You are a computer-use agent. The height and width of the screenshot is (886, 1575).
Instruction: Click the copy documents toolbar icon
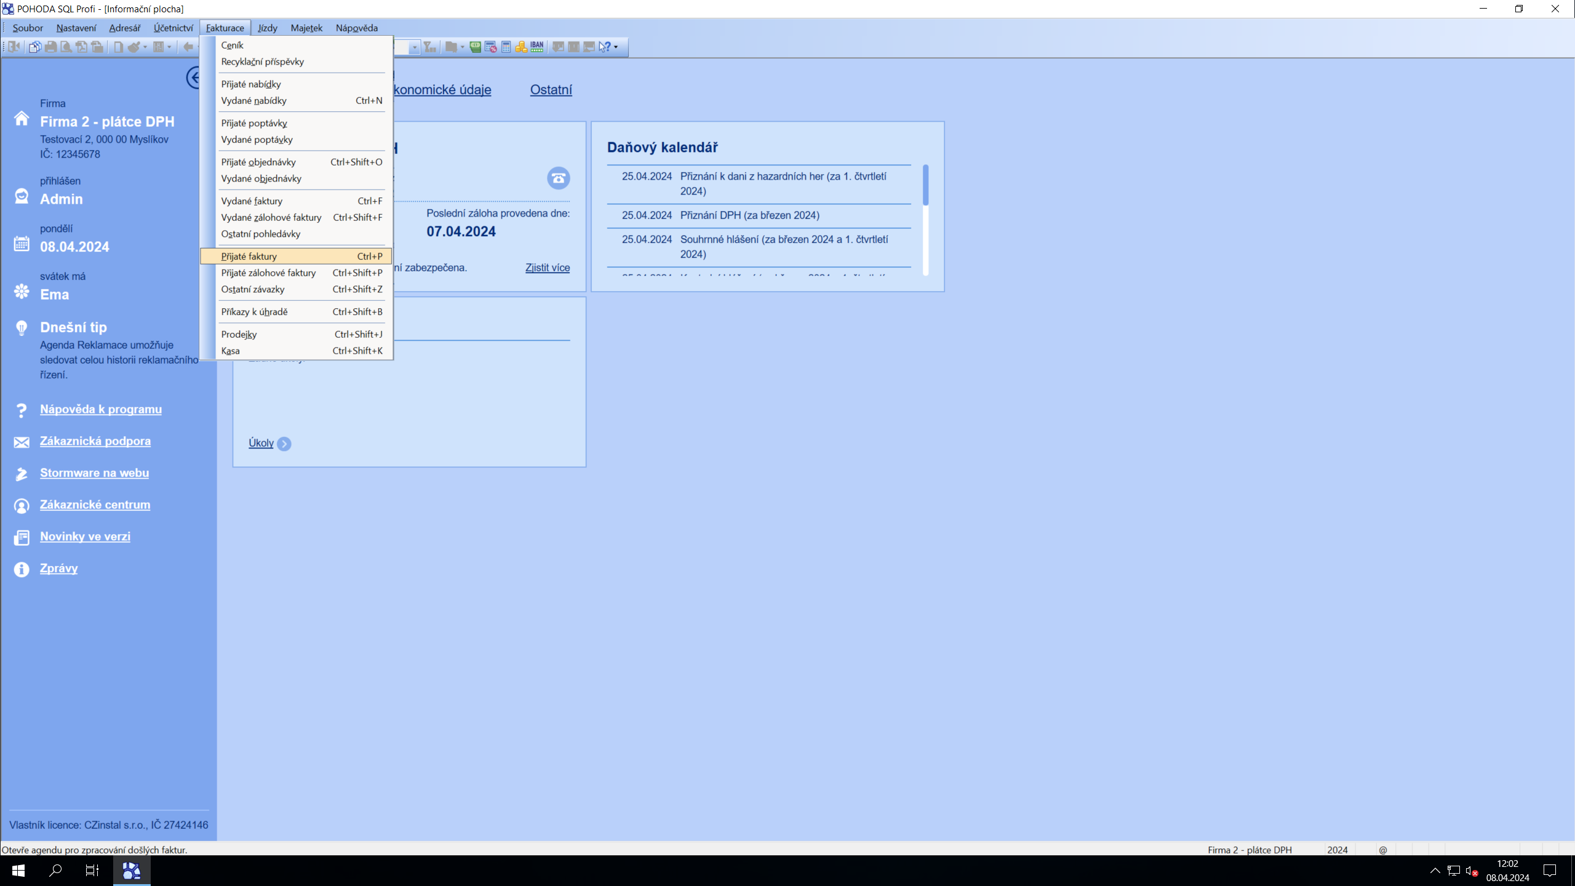click(x=34, y=47)
